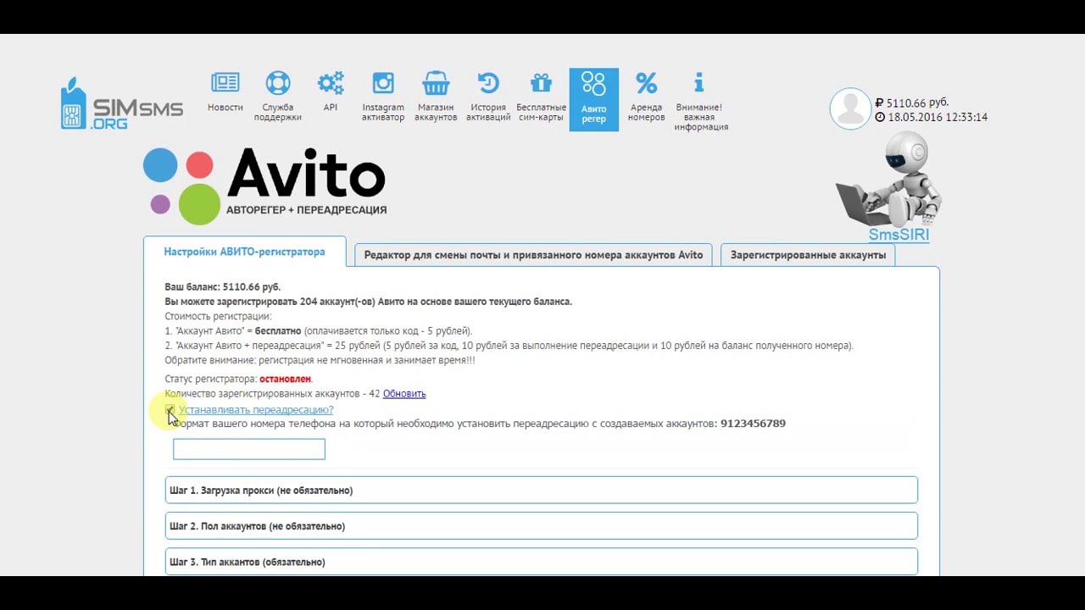Image resolution: width=1085 pixels, height=610 pixels.
Task: Open the SmsSIRI link
Action: coord(899,235)
